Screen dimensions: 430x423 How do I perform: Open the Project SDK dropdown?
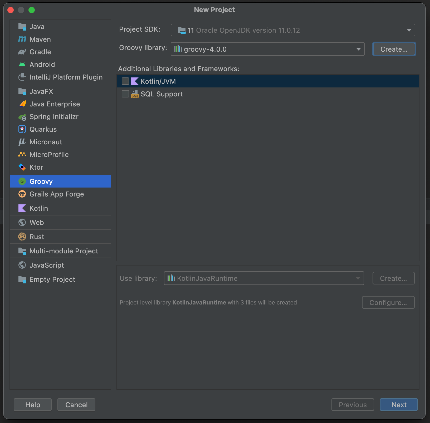[293, 30]
